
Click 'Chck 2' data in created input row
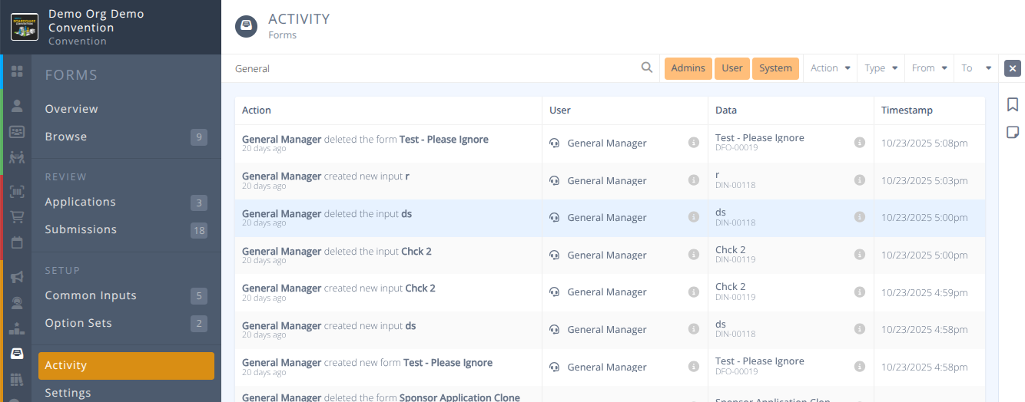coord(730,286)
